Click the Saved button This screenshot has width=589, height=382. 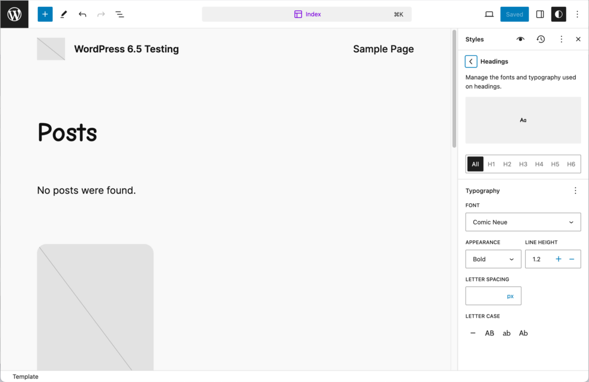point(514,14)
